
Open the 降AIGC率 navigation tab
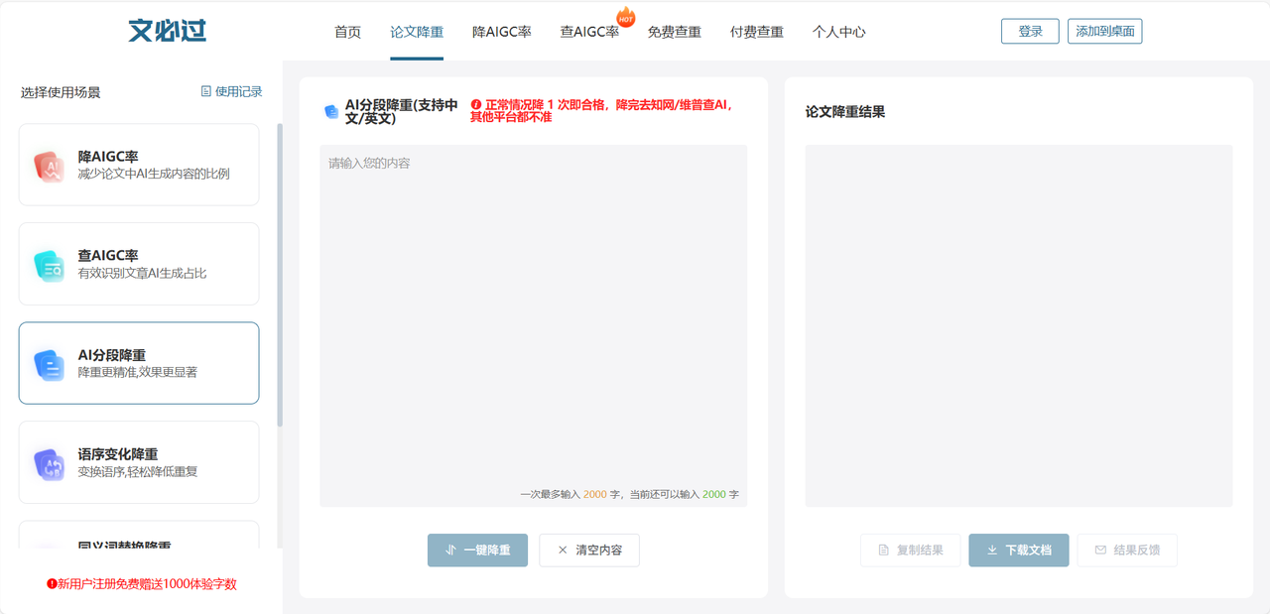[x=502, y=32]
